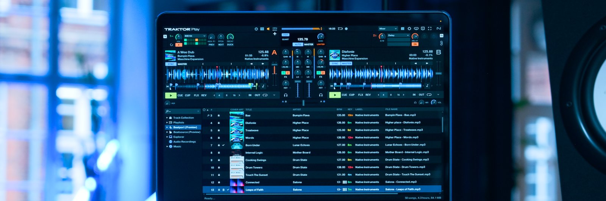Click the Deck B letter icon
This screenshot has height=201, width=606.
(x=439, y=52)
